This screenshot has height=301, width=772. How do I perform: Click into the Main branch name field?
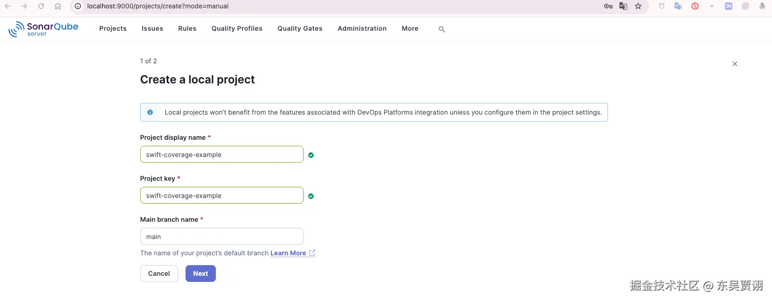(221, 237)
